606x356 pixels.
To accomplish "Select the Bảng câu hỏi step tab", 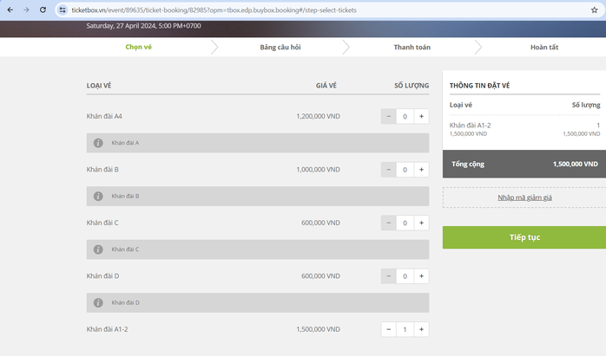I will 280,47.
